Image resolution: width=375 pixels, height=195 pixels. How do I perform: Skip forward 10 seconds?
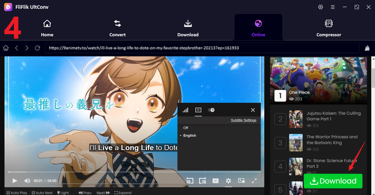click(202, 181)
